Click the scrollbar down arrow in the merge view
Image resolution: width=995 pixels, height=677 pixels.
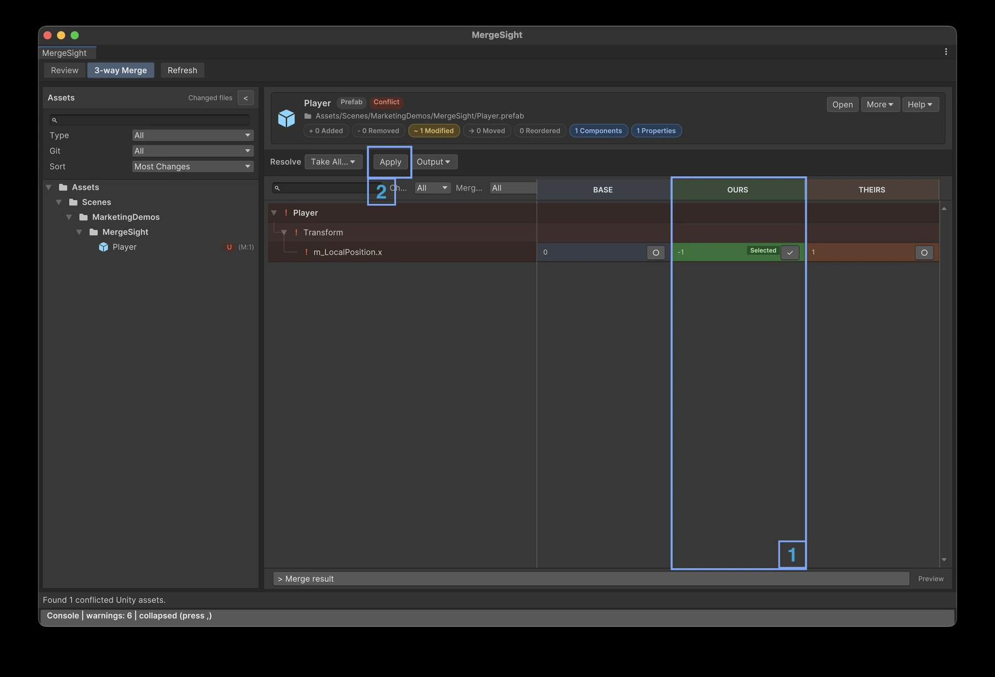pyautogui.click(x=944, y=560)
